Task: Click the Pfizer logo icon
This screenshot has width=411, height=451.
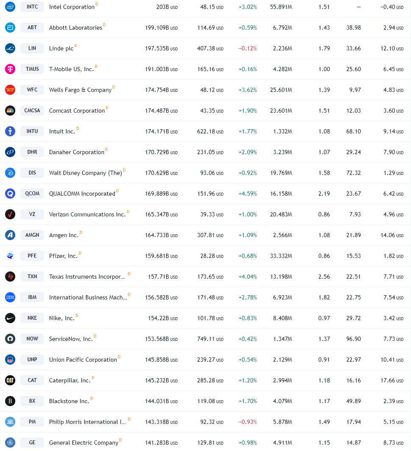Action: tap(10, 256)
